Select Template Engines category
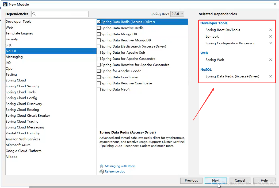This screenshot has width=279, height=188. click(x=51, y=33)
